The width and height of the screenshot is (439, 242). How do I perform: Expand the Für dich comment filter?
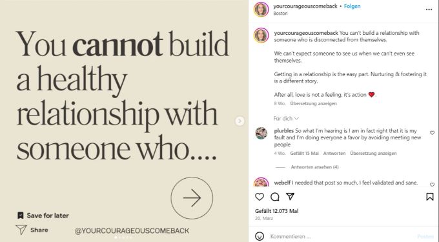(x=286, y=118)
